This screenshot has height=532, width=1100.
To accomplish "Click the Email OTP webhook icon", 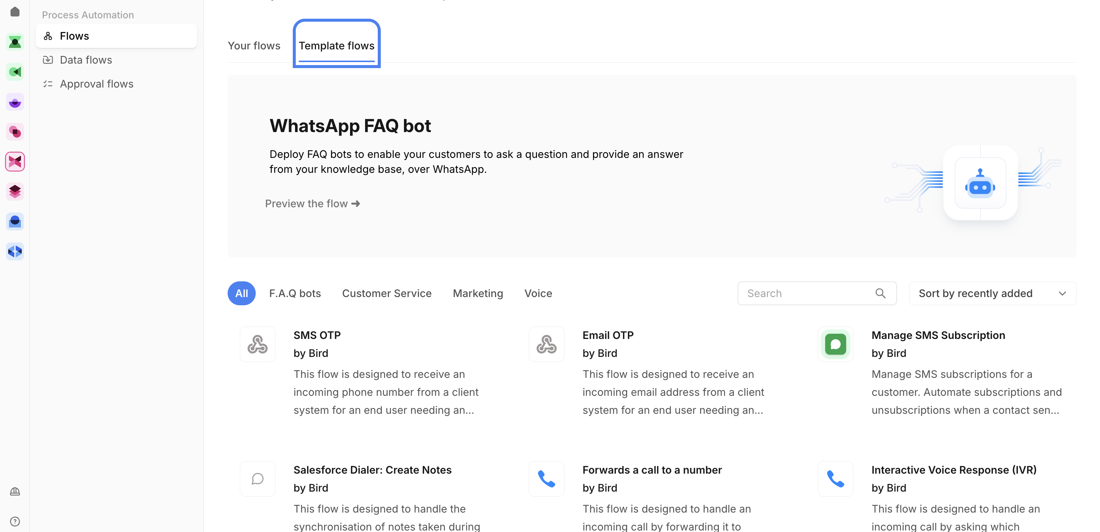I will coord(546,344).
